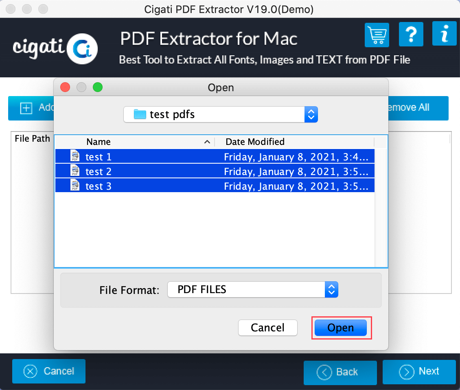Click the Add files button

(x=31, y=108)
